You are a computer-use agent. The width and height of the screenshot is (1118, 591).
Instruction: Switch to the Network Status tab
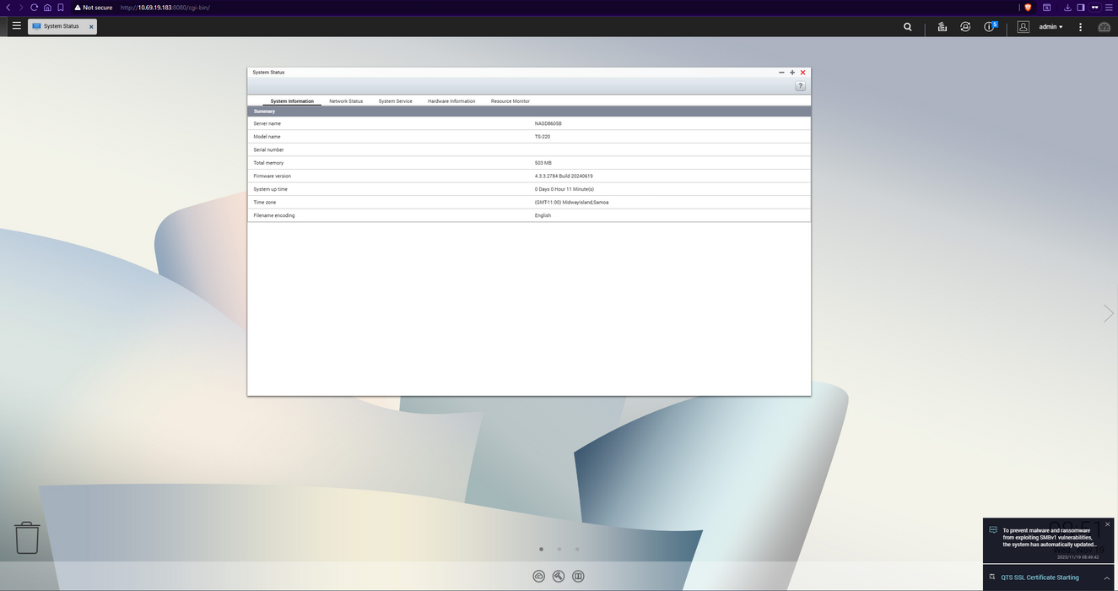pyautogui.click(x=346, y=101)
